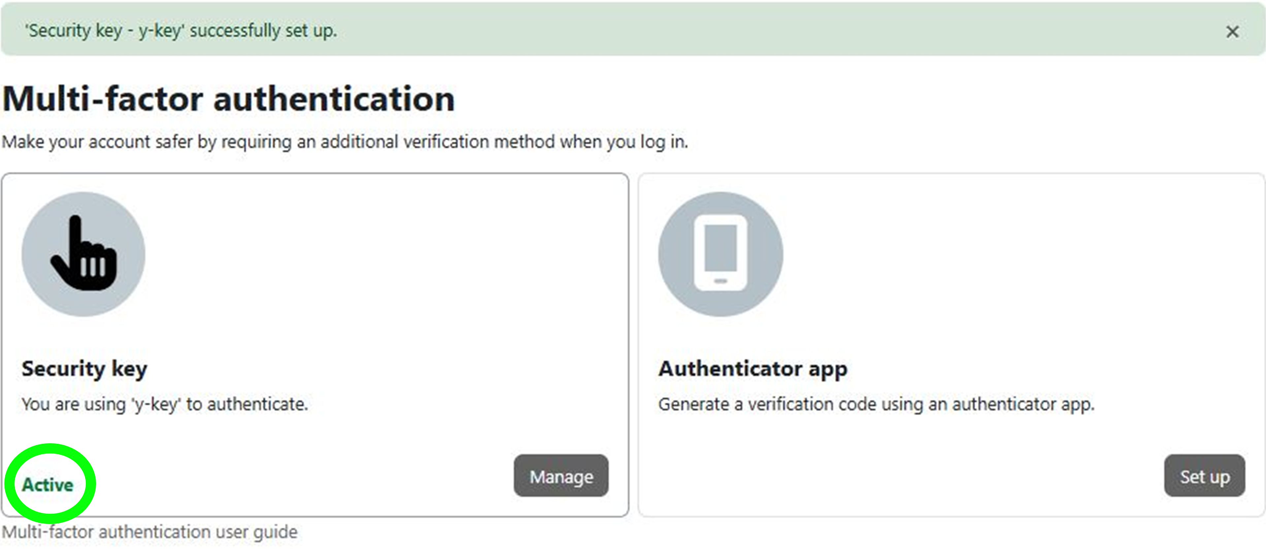Click the "Generate a verification code" description
This screenshot has width=1266, height=550.
pyautogui.click(x=876, y=404)
